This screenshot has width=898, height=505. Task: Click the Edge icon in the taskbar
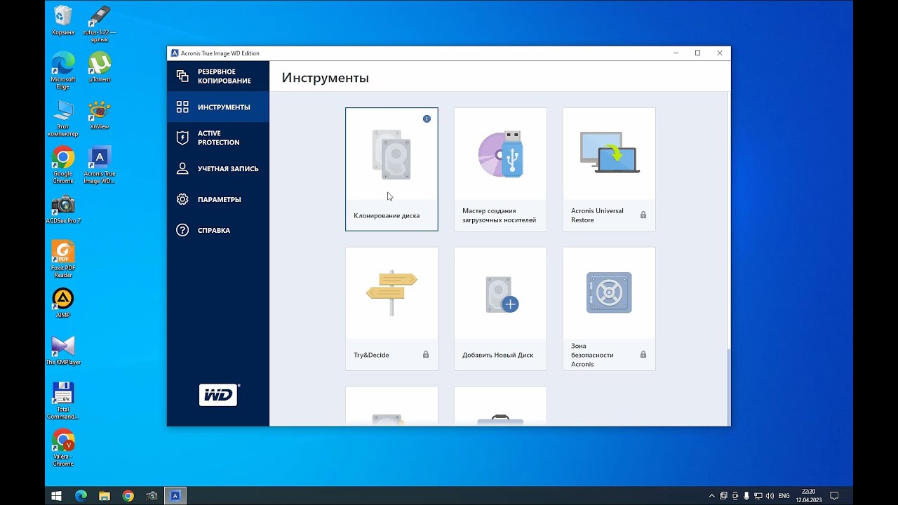81,496
